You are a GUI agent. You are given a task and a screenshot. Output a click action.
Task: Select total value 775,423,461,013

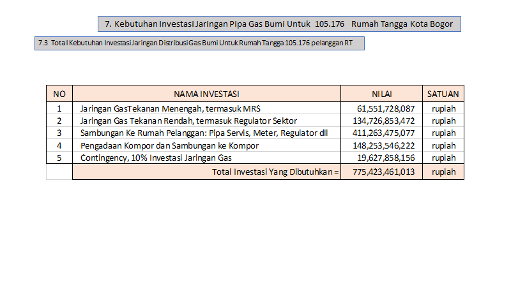(x=381, y=172)
